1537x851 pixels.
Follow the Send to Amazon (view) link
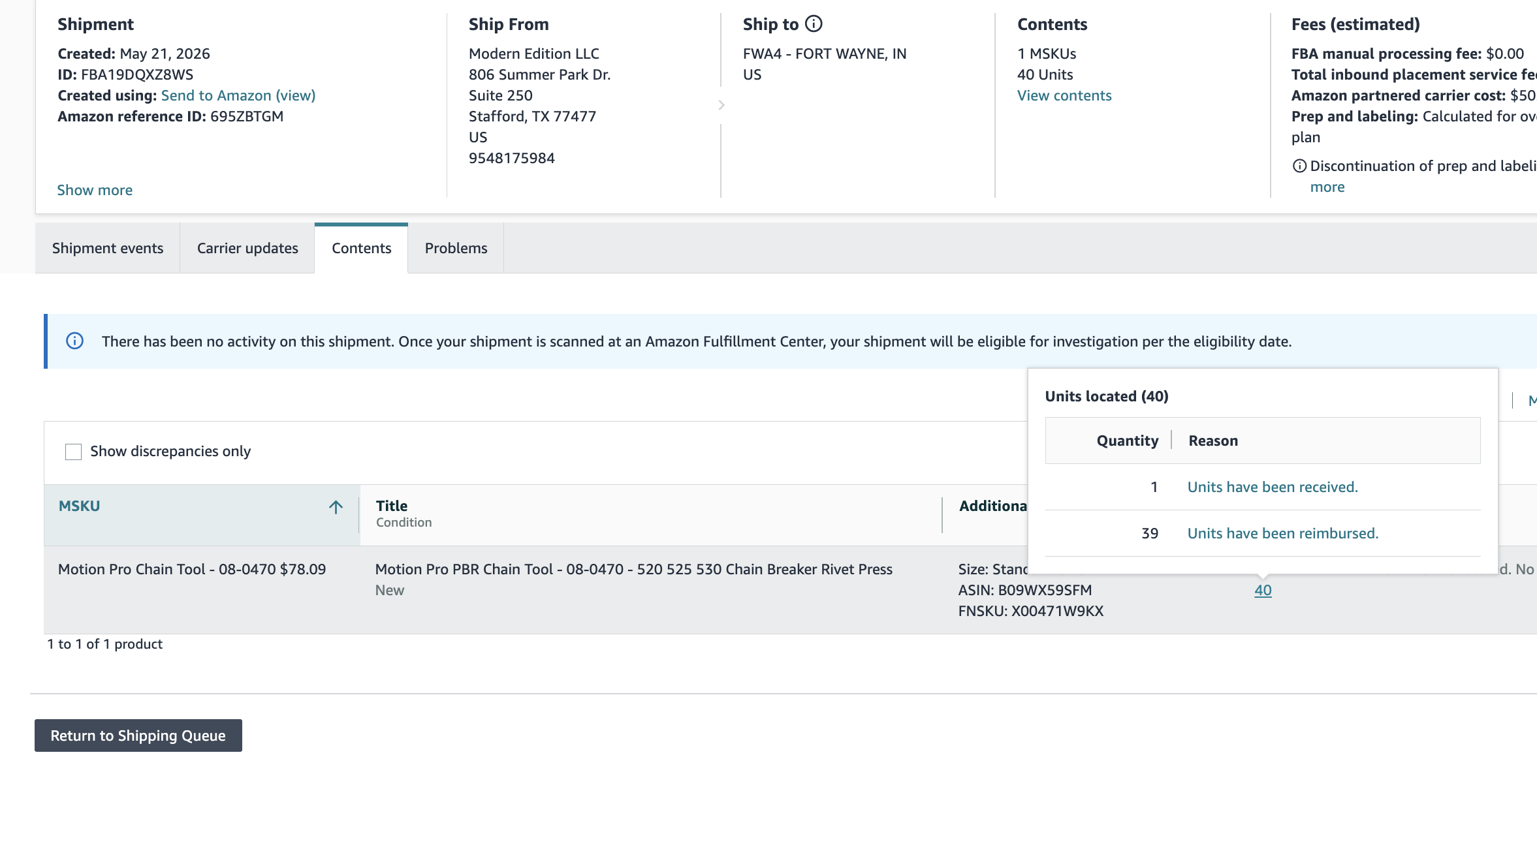pyautogui.click(x=238, y=95)
